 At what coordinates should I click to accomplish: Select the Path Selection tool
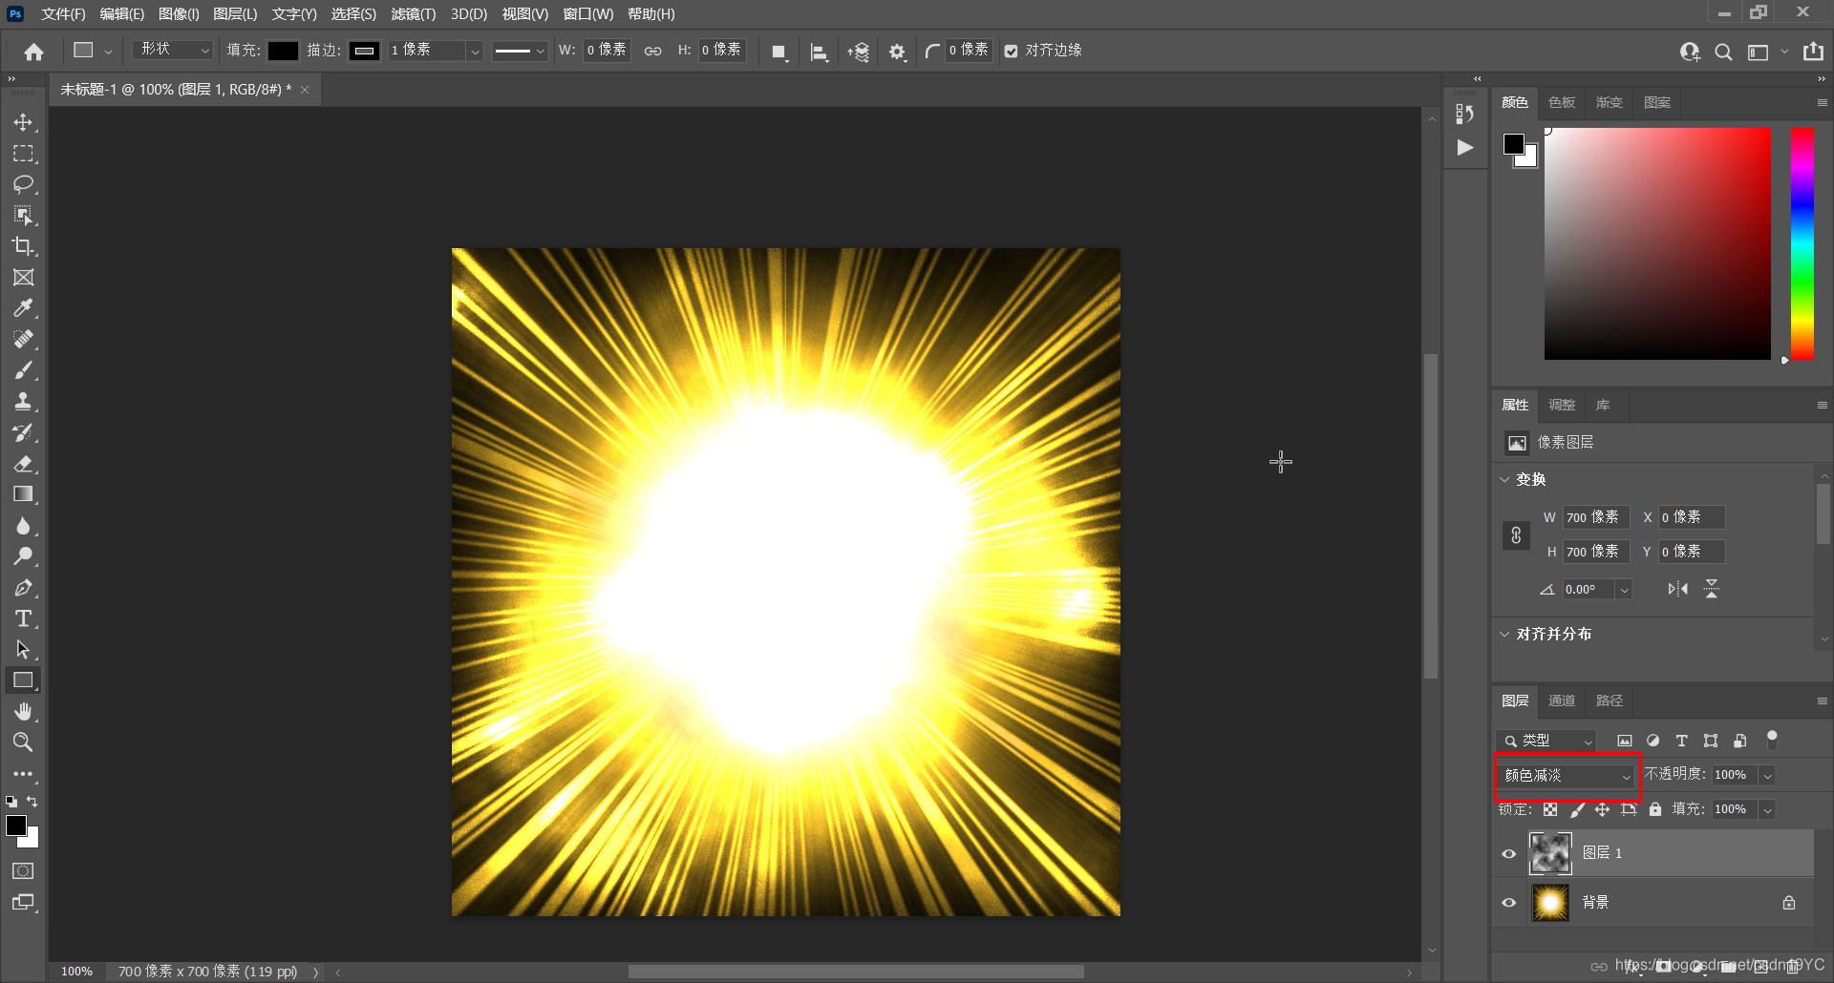(23, 650)
